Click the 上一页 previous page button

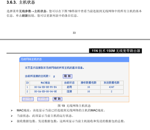pyautogui.click(x=28, y=99)
